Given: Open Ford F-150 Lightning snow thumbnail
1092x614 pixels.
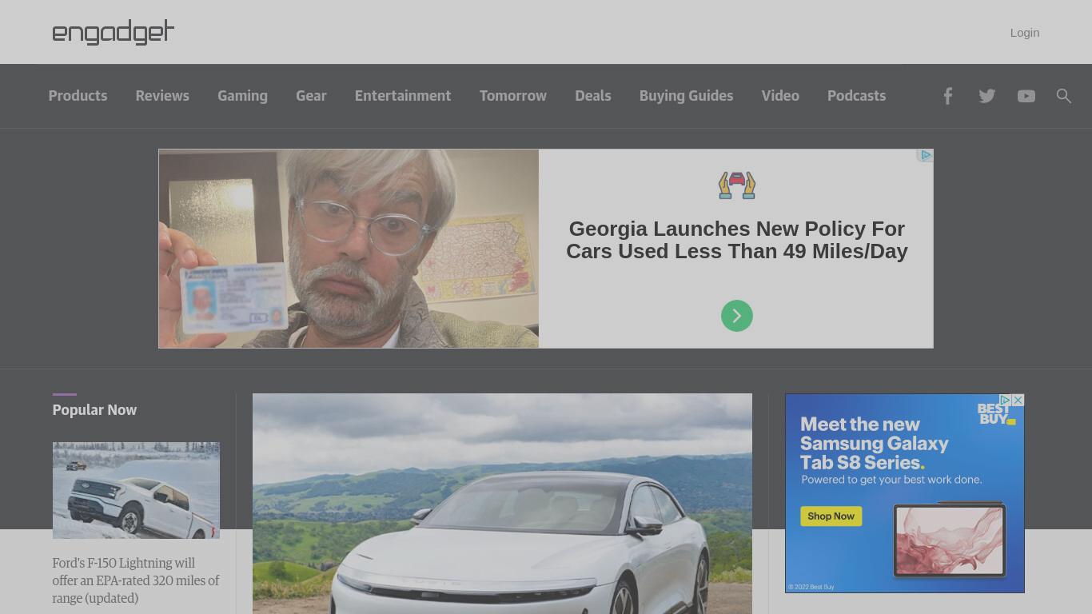Looking at the screenshot, I should tap(136, 490).
